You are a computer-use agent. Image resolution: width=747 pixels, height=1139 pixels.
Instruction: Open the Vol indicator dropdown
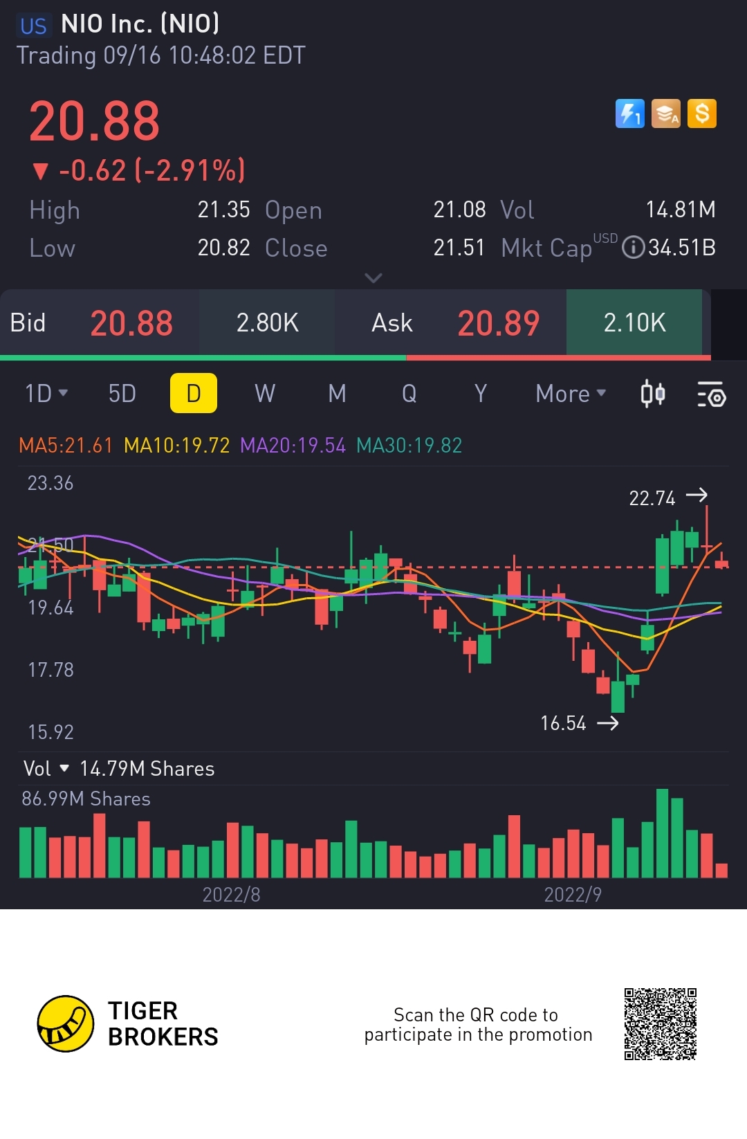pyautogui.click(x=46, y=769)
